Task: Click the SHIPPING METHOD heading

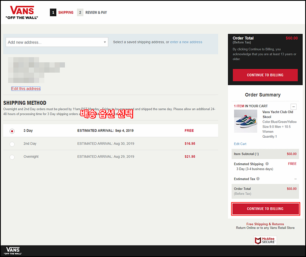Action: click(25, 103)
